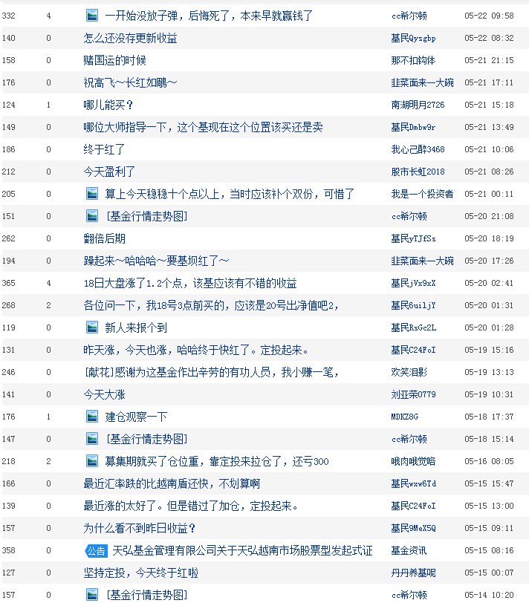The width and height of the screenshot is (529, 603).
Task: Open the post 终于红了
Action: coord(104,149)
